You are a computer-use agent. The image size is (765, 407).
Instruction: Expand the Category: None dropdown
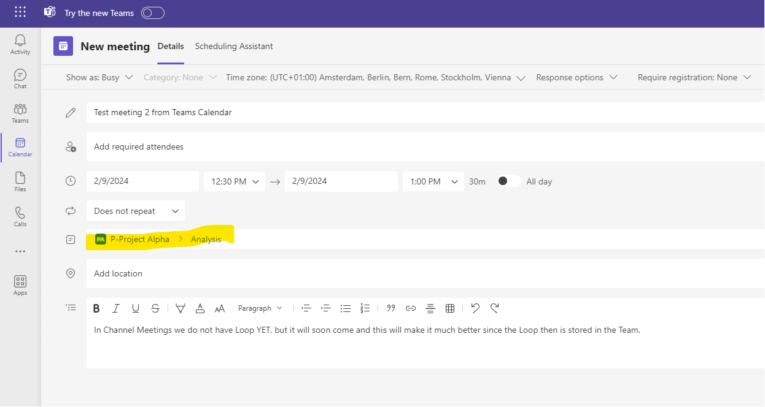179,77
